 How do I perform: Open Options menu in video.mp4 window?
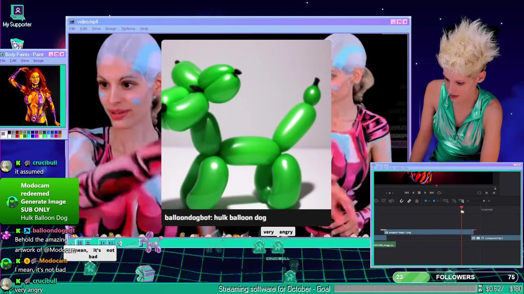click(128, 29)
